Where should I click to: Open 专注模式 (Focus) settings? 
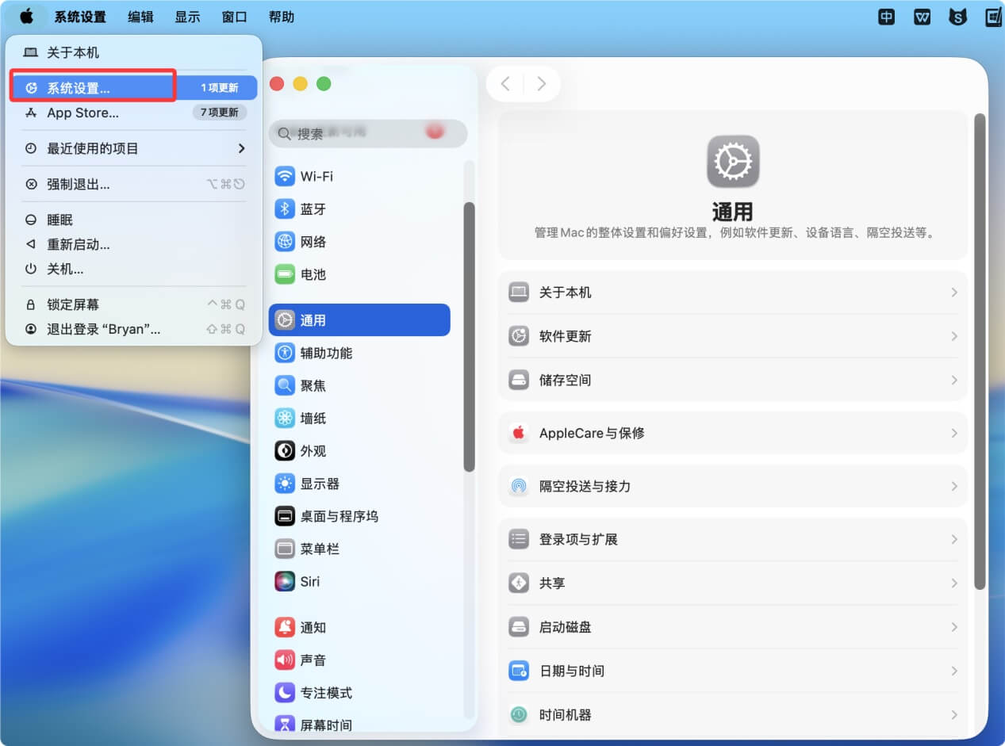pyautogui.click(x=325, y=692)
